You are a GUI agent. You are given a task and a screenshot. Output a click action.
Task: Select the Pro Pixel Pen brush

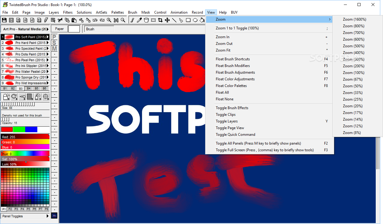tap(25, 60)
